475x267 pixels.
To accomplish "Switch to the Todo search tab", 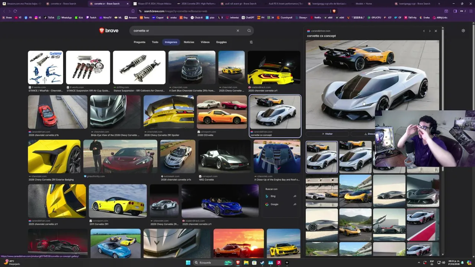I will tap(155, 42).
